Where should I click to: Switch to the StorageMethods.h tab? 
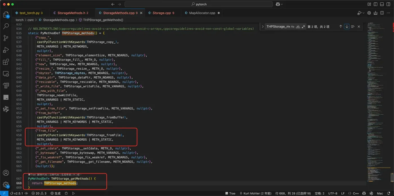pyautogui.click(x=73, y=13)
